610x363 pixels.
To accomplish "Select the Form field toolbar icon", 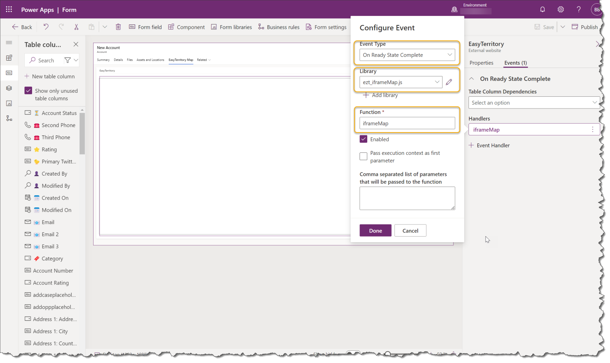I will pos(145,27).
